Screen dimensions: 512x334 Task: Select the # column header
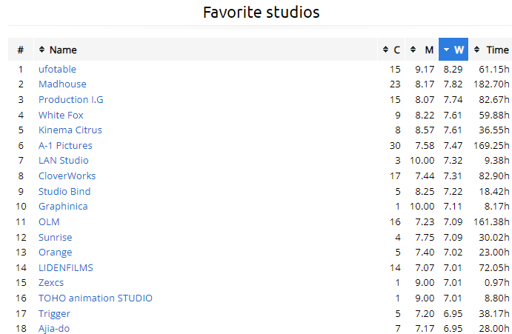pos(21,50)
